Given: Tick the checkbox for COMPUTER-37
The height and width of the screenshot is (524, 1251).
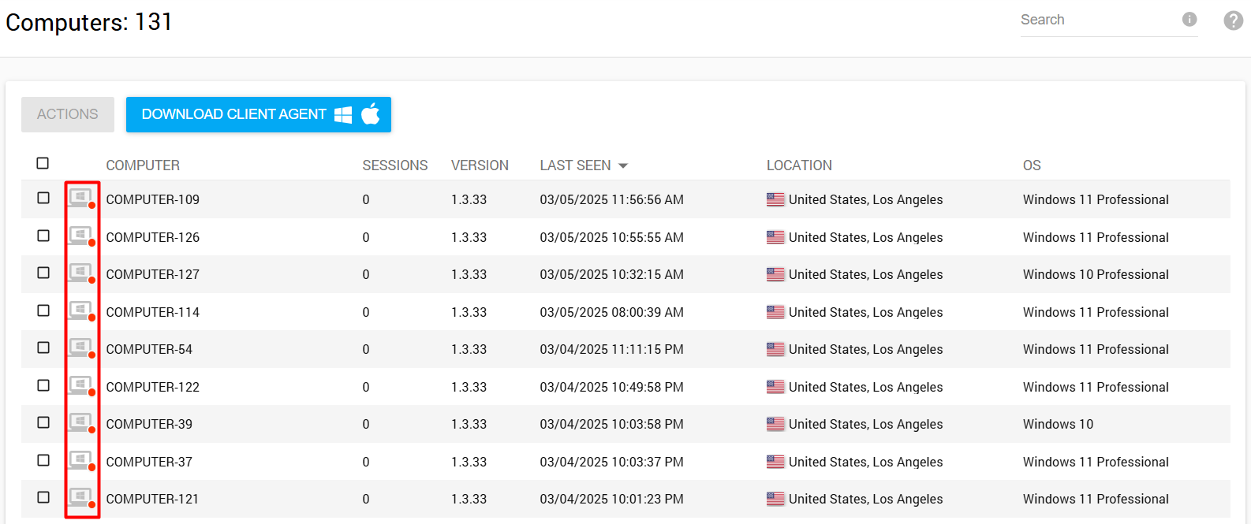Looking at the screenshot, I should [x=43, y=460].
